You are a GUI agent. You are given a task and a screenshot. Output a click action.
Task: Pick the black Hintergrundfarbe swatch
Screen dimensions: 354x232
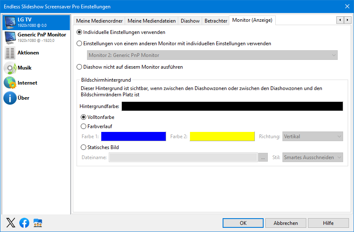pos(232,106)
